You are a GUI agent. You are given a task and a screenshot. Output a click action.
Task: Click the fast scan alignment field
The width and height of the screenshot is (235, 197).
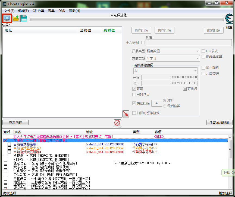[x=156, y=103]
